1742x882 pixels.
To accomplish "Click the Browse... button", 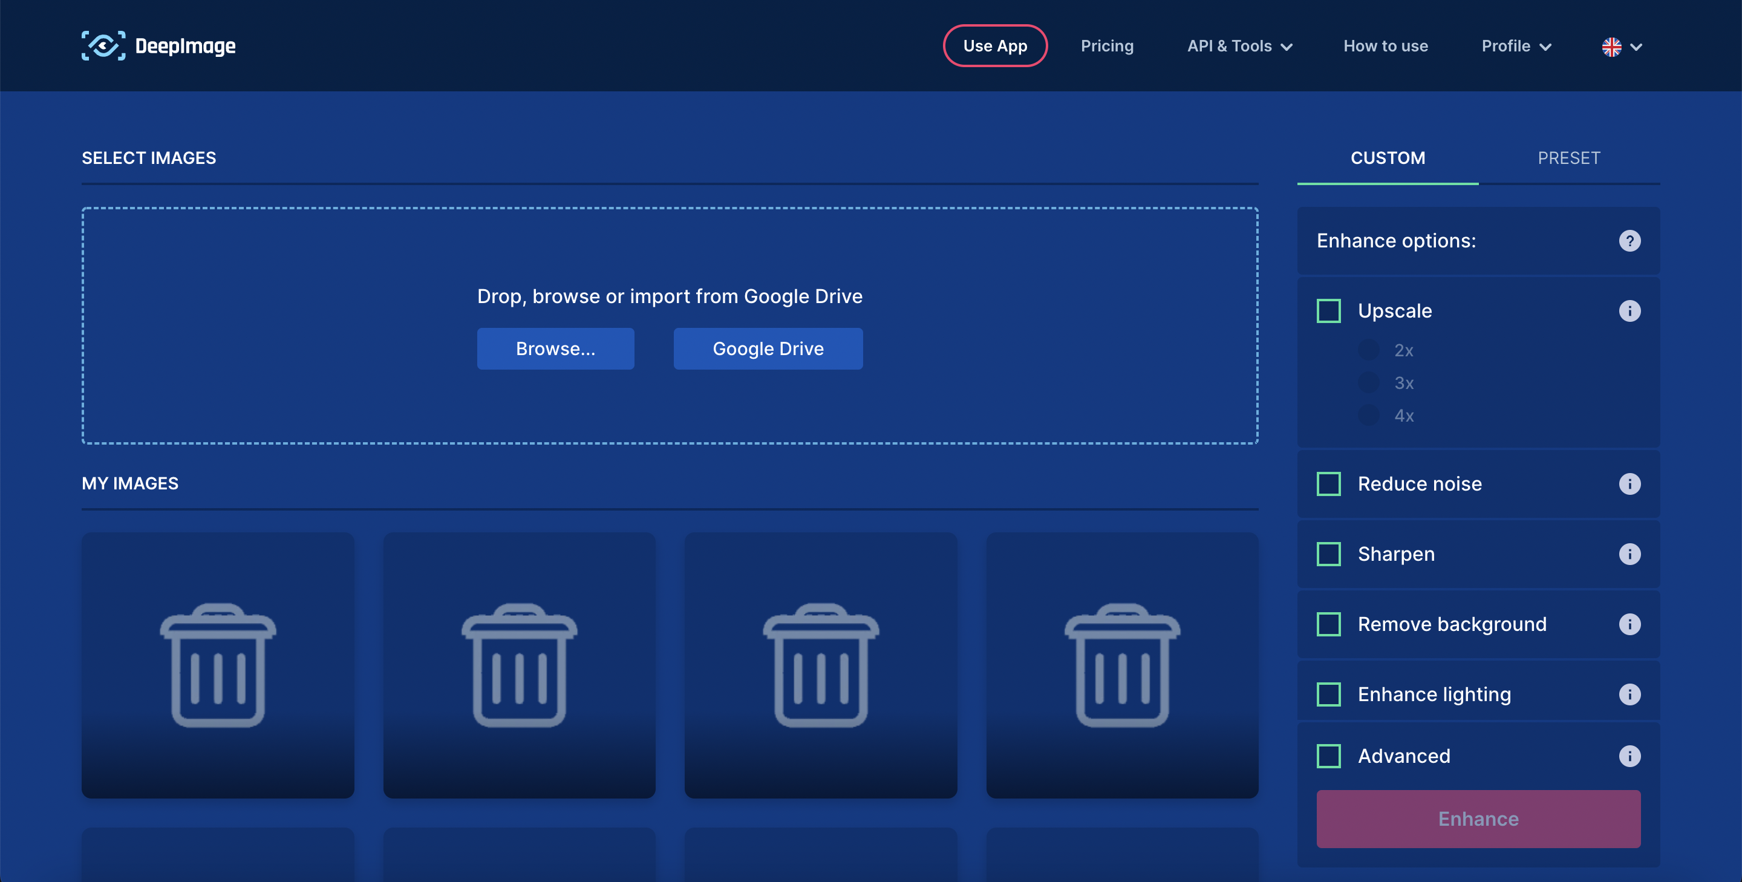I will [x=555, y=348].
